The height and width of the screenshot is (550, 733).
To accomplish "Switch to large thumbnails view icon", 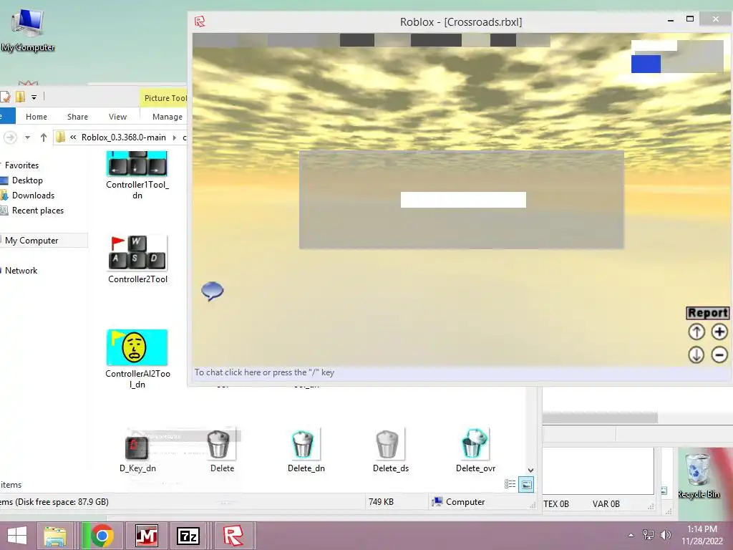I will (x=526, y=485).
